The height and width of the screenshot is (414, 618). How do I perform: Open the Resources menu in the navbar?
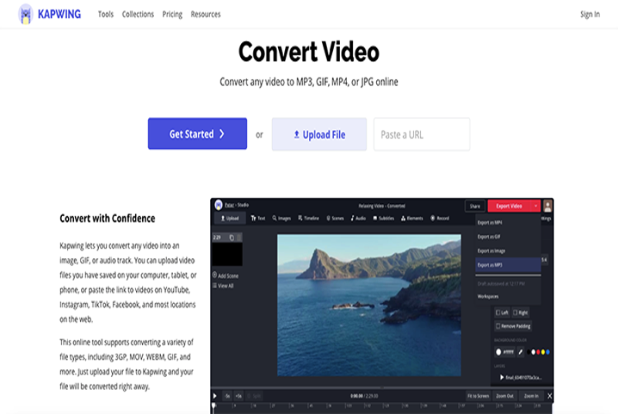pos(205,14)
